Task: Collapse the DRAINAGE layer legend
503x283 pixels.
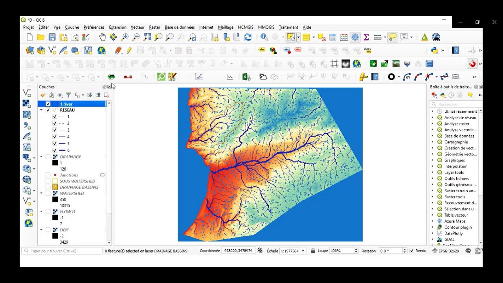Action: point(41,157)
